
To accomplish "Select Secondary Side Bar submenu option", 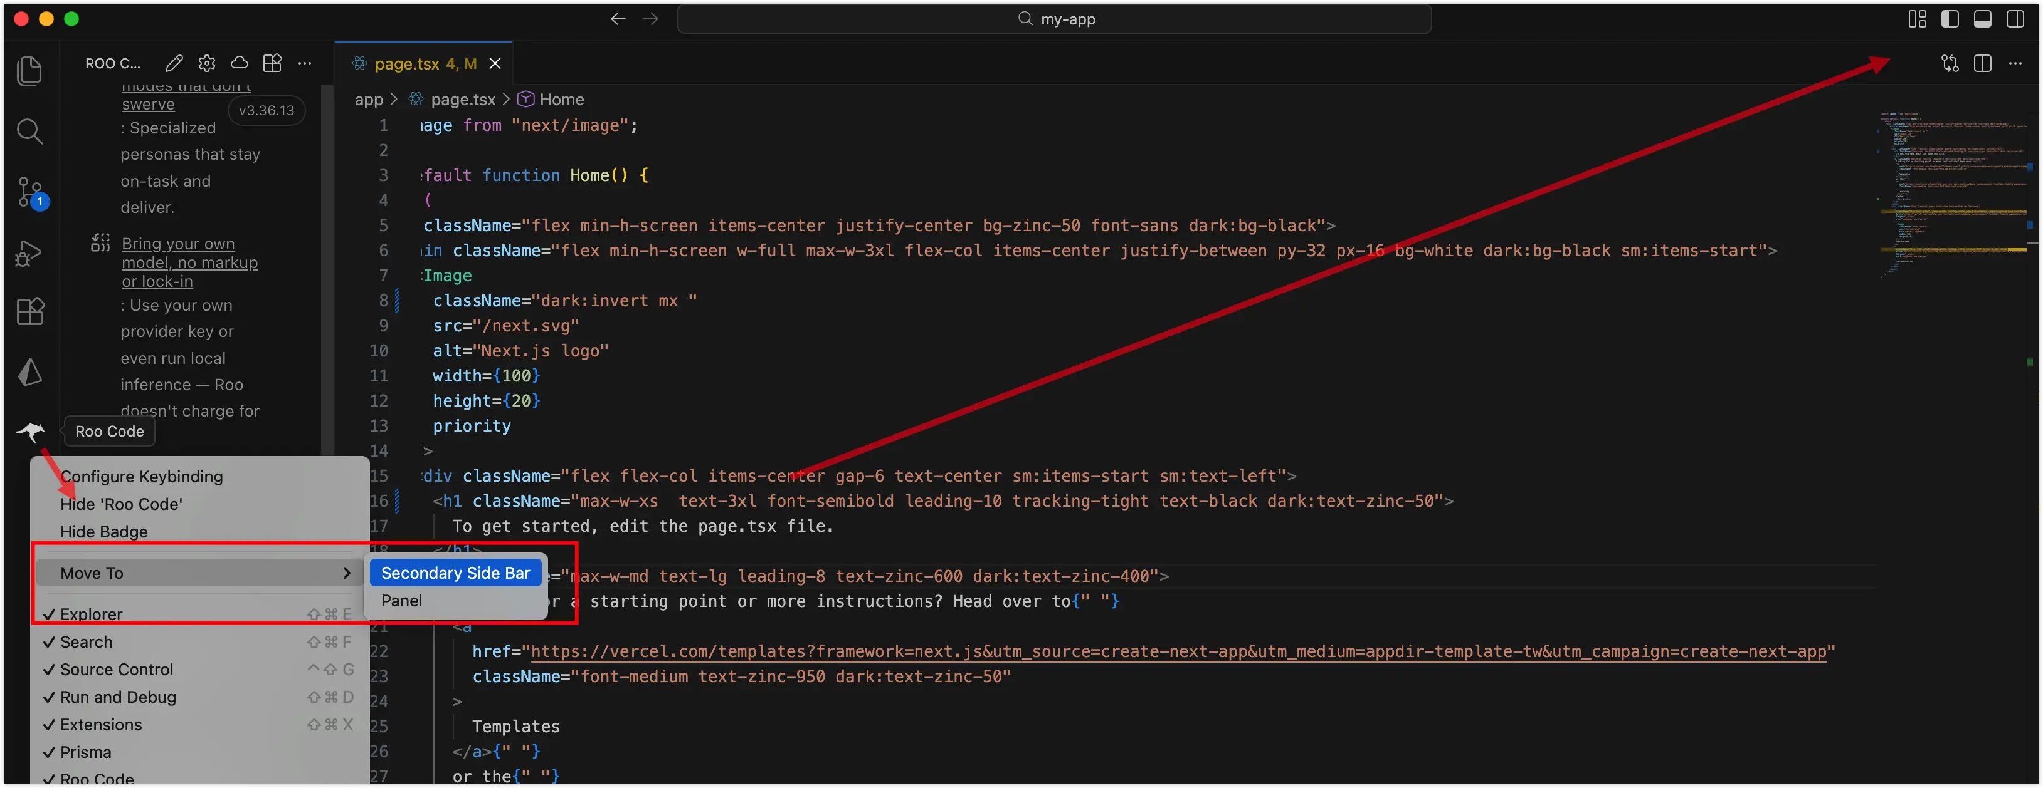I will (x=455, y=573).
